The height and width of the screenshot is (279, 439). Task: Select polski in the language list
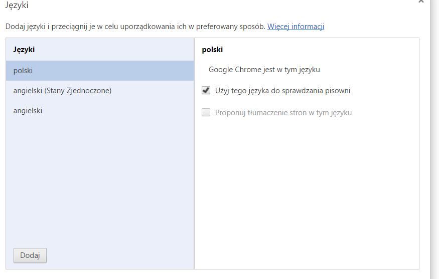tap(23, 71)
